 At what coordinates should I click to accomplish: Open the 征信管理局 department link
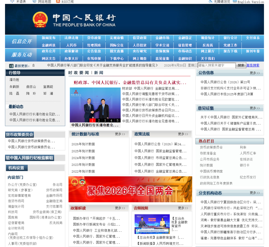(x=16, y=223)
